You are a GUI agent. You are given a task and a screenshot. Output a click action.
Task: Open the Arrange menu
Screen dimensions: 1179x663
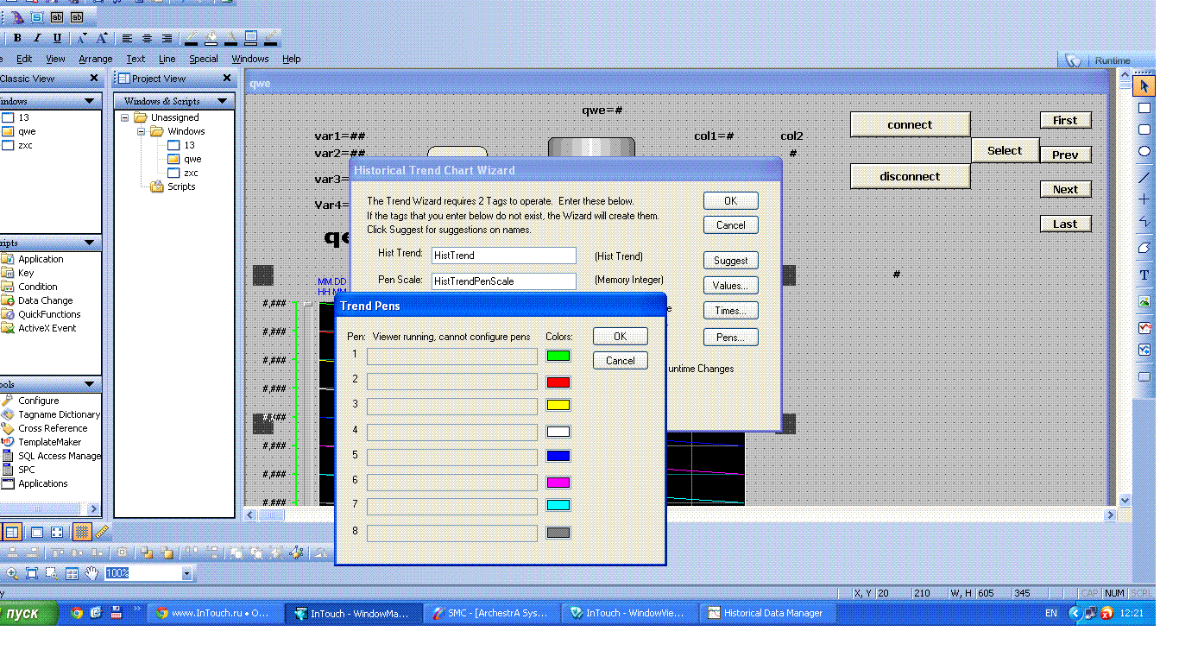pos(95,59)
